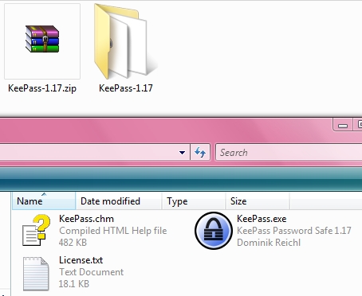Minimize the Explorer window

[x=343, y=125]
